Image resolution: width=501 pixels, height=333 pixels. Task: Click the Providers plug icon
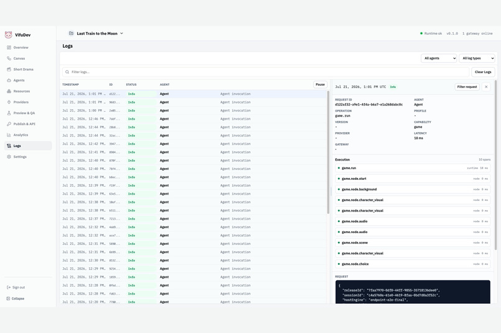[x=9, y=102]
